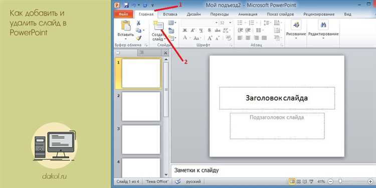
Task: Click the Cut scissors icon
Action: point(138,23)
